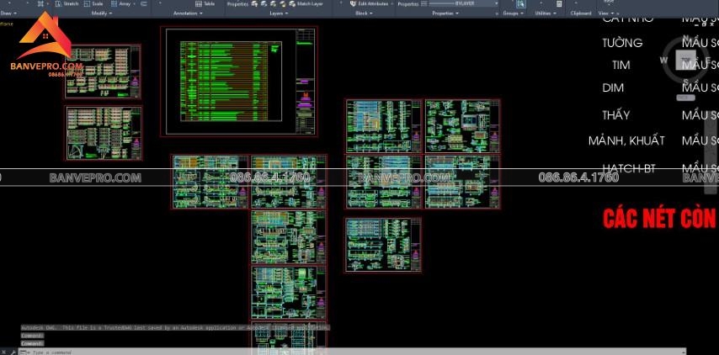The width and height of the screenshot is (719, 355).
Task: Expand the View panel
Action: [x=605, y=13]
